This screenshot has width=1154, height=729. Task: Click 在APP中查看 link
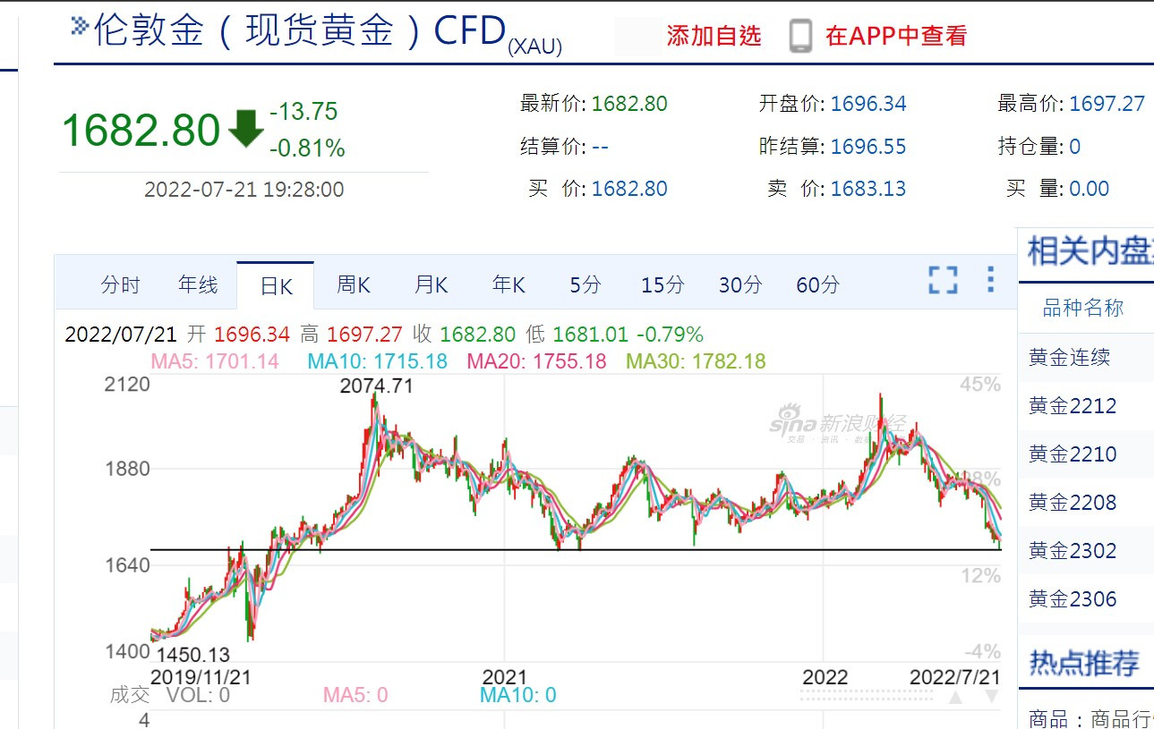pyautogui.click(x=896, y=36)
